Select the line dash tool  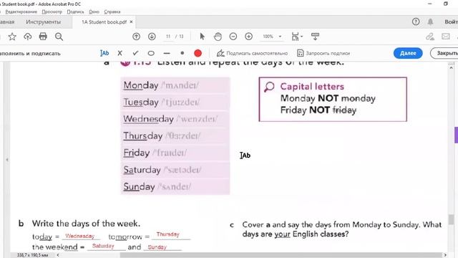tap(167, 54)
